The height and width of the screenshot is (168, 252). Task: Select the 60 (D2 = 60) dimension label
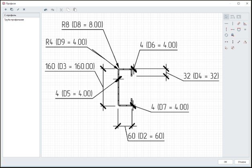pos(146,136)
